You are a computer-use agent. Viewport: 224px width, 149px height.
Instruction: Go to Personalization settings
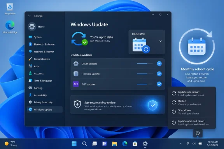(x=45, y=59)
